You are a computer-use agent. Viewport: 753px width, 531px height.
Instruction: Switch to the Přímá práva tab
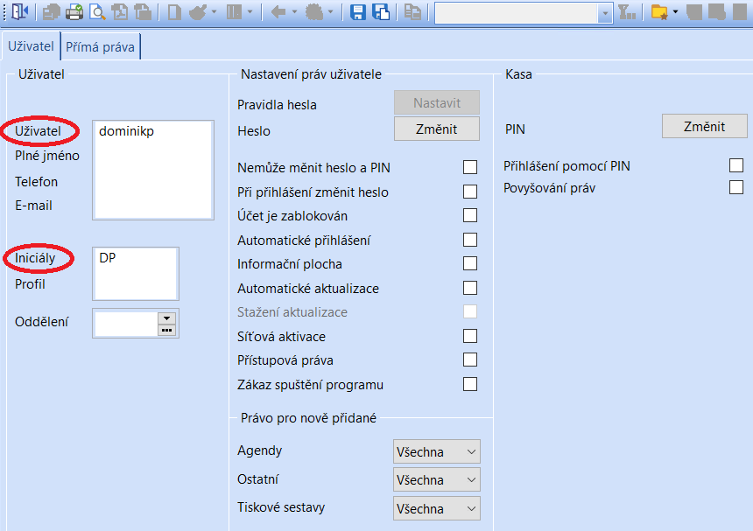point(101,47)
